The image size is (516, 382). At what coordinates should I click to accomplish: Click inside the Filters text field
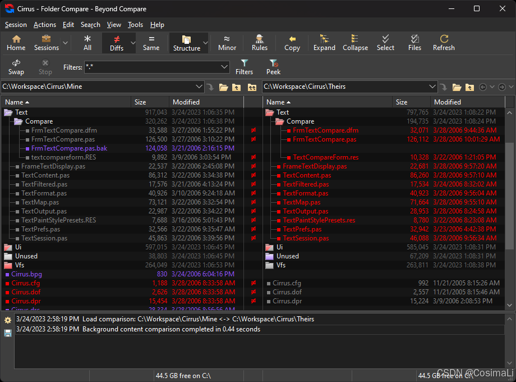152,67
